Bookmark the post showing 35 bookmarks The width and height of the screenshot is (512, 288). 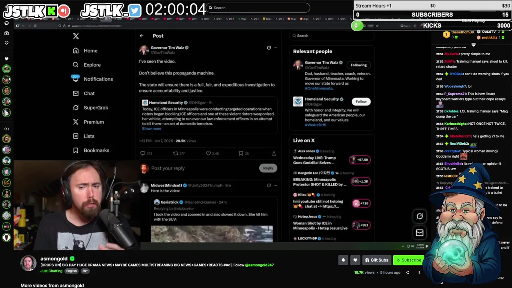pos(241,153)
